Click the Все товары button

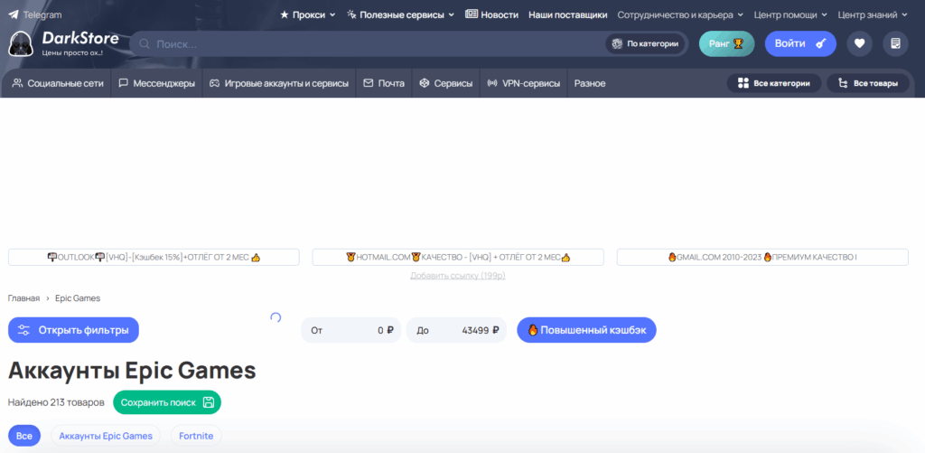pyautogui.click(x=868, y=83)
